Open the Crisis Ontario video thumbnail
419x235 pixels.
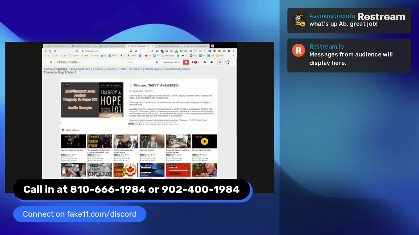click(x=100, y=170)
